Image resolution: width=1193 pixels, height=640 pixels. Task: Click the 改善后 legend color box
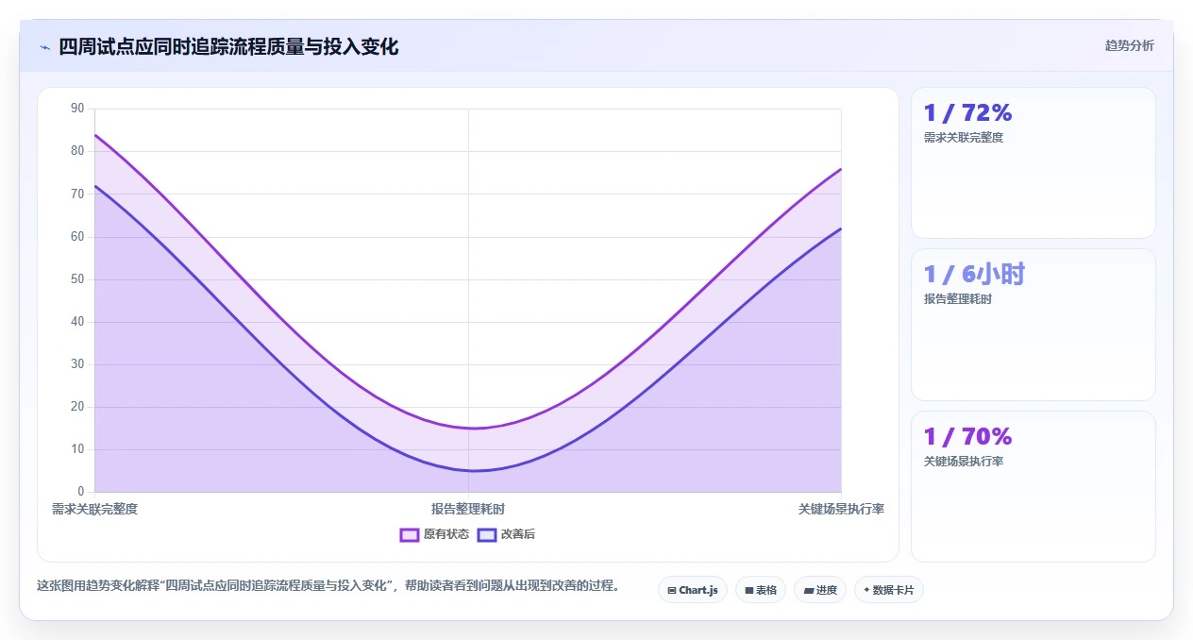tap(487, 534)
